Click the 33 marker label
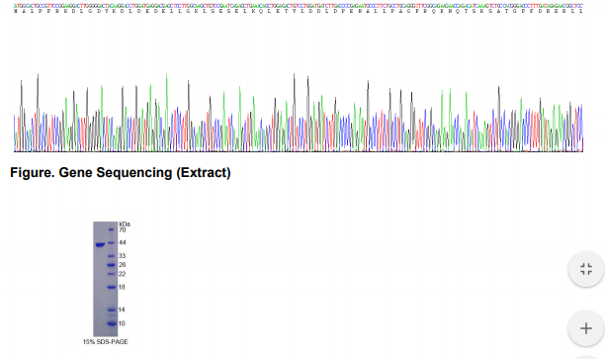Viewport: 605px width, 359px height. (123, 256)
